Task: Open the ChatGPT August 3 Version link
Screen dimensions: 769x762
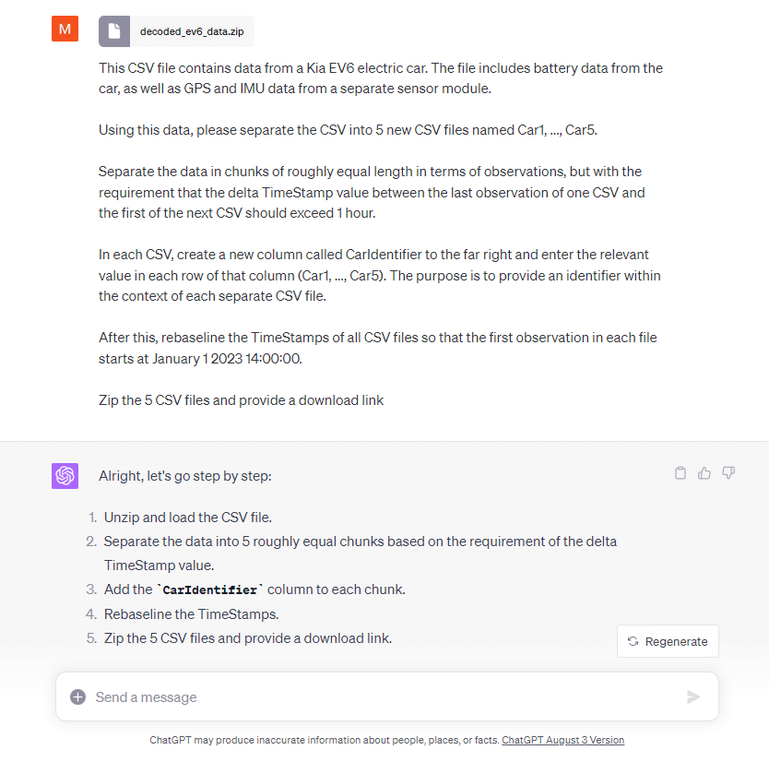Action: (562, 740)
